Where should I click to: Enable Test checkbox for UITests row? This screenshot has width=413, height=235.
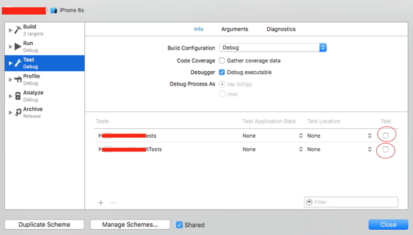[x=386, y=149]
